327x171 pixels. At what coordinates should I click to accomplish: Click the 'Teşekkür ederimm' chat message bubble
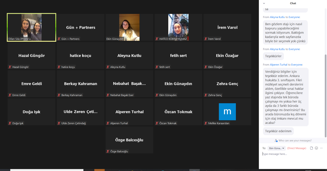(278, 131)
